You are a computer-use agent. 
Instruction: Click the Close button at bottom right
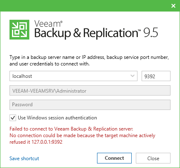tap(153, 158)
